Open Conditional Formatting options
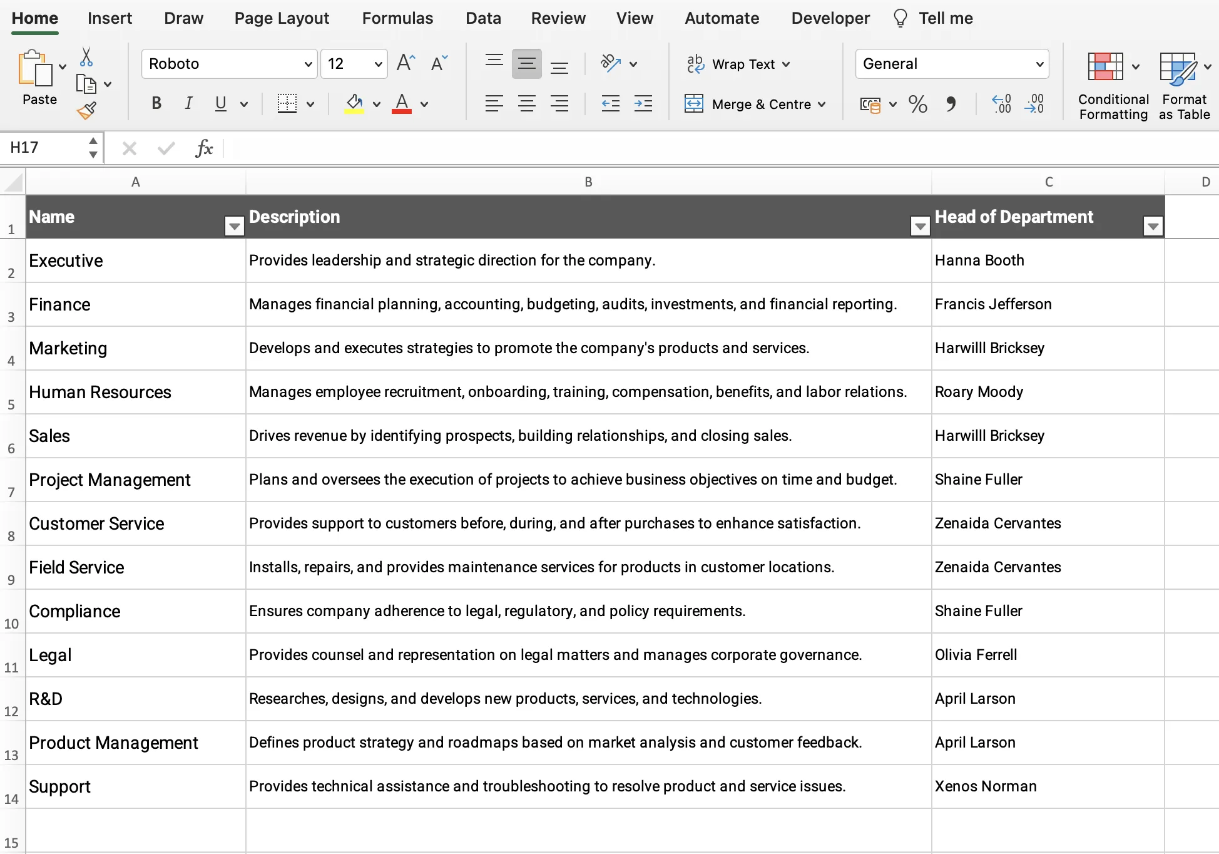1219x854 pixels. (1113, 85)
